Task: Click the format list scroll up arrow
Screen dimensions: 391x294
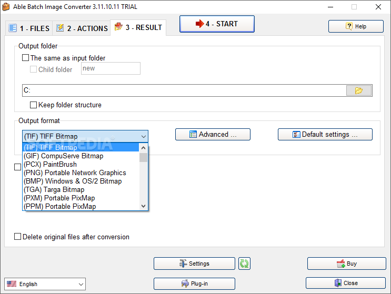Action: coord(143,148)
